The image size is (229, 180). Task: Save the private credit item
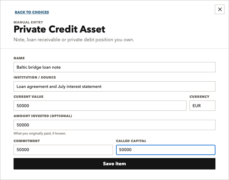point(114,164)
